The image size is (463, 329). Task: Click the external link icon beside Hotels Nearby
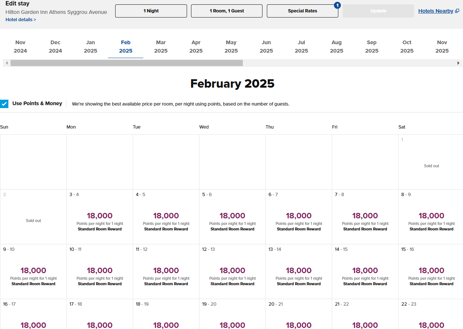click(x=457, y=11)
